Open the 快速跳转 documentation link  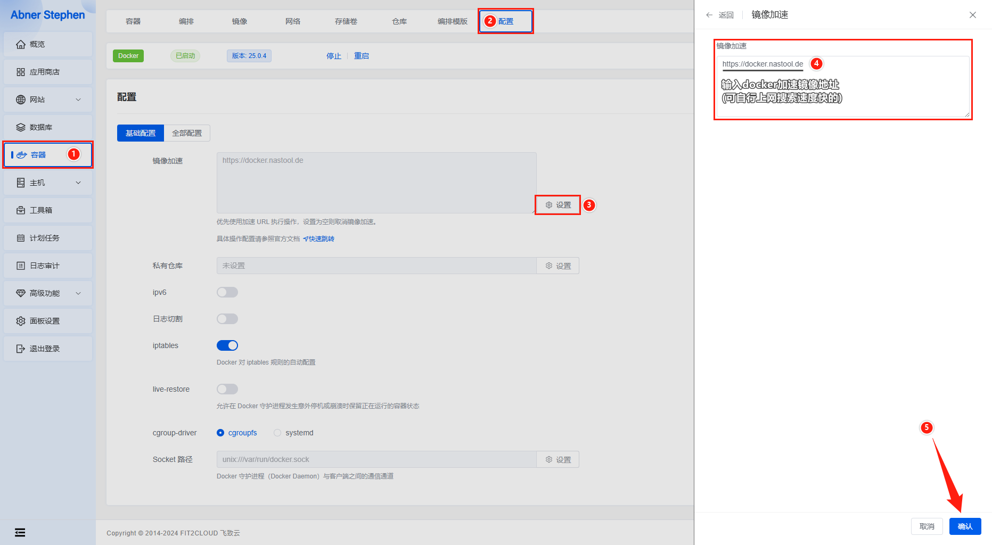click(318, 239)
